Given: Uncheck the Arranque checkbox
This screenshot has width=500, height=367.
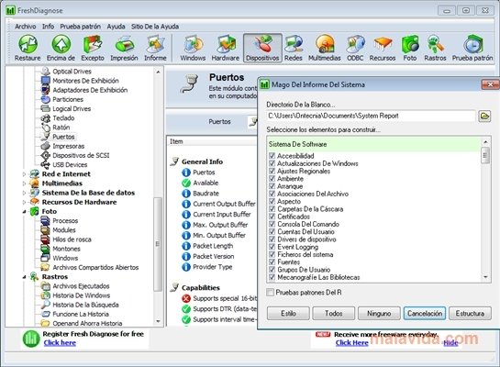Looking at the screenshot, I should pos(272,186).
